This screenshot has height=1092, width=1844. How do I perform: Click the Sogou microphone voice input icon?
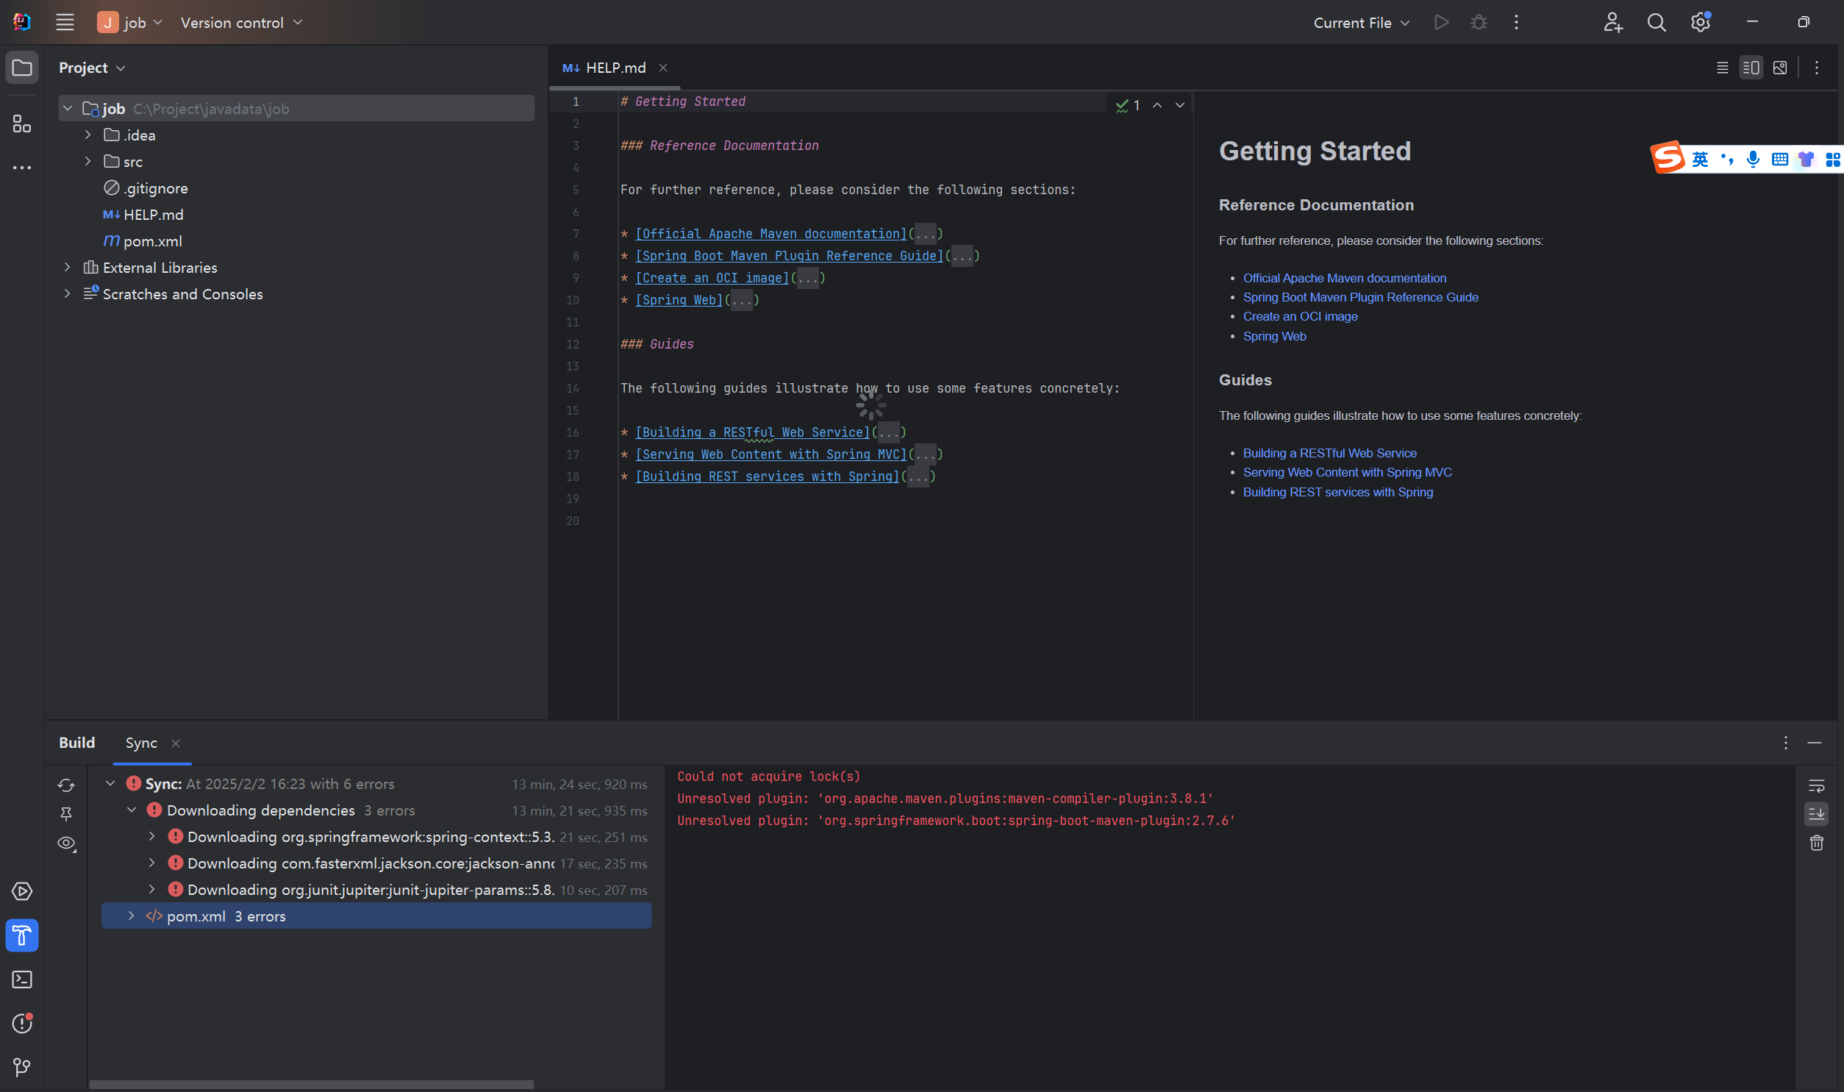pos(1753,159)
